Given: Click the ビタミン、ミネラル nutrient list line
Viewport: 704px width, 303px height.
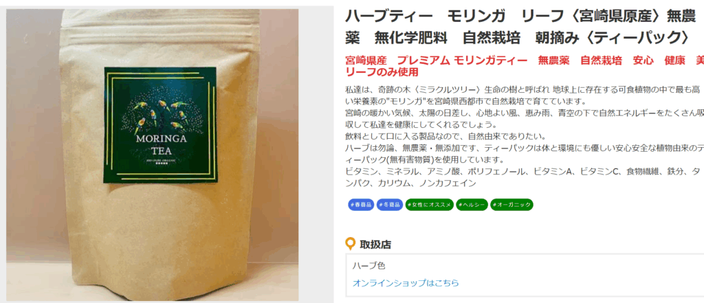Looking at the screenshot, I should pyautogui.click(x=523, y=177).
